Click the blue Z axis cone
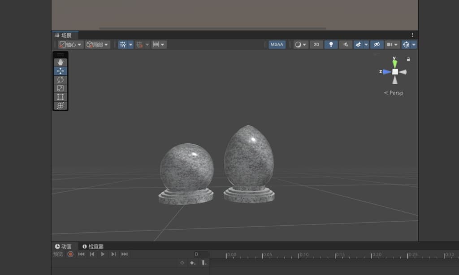 pos(386,72)
